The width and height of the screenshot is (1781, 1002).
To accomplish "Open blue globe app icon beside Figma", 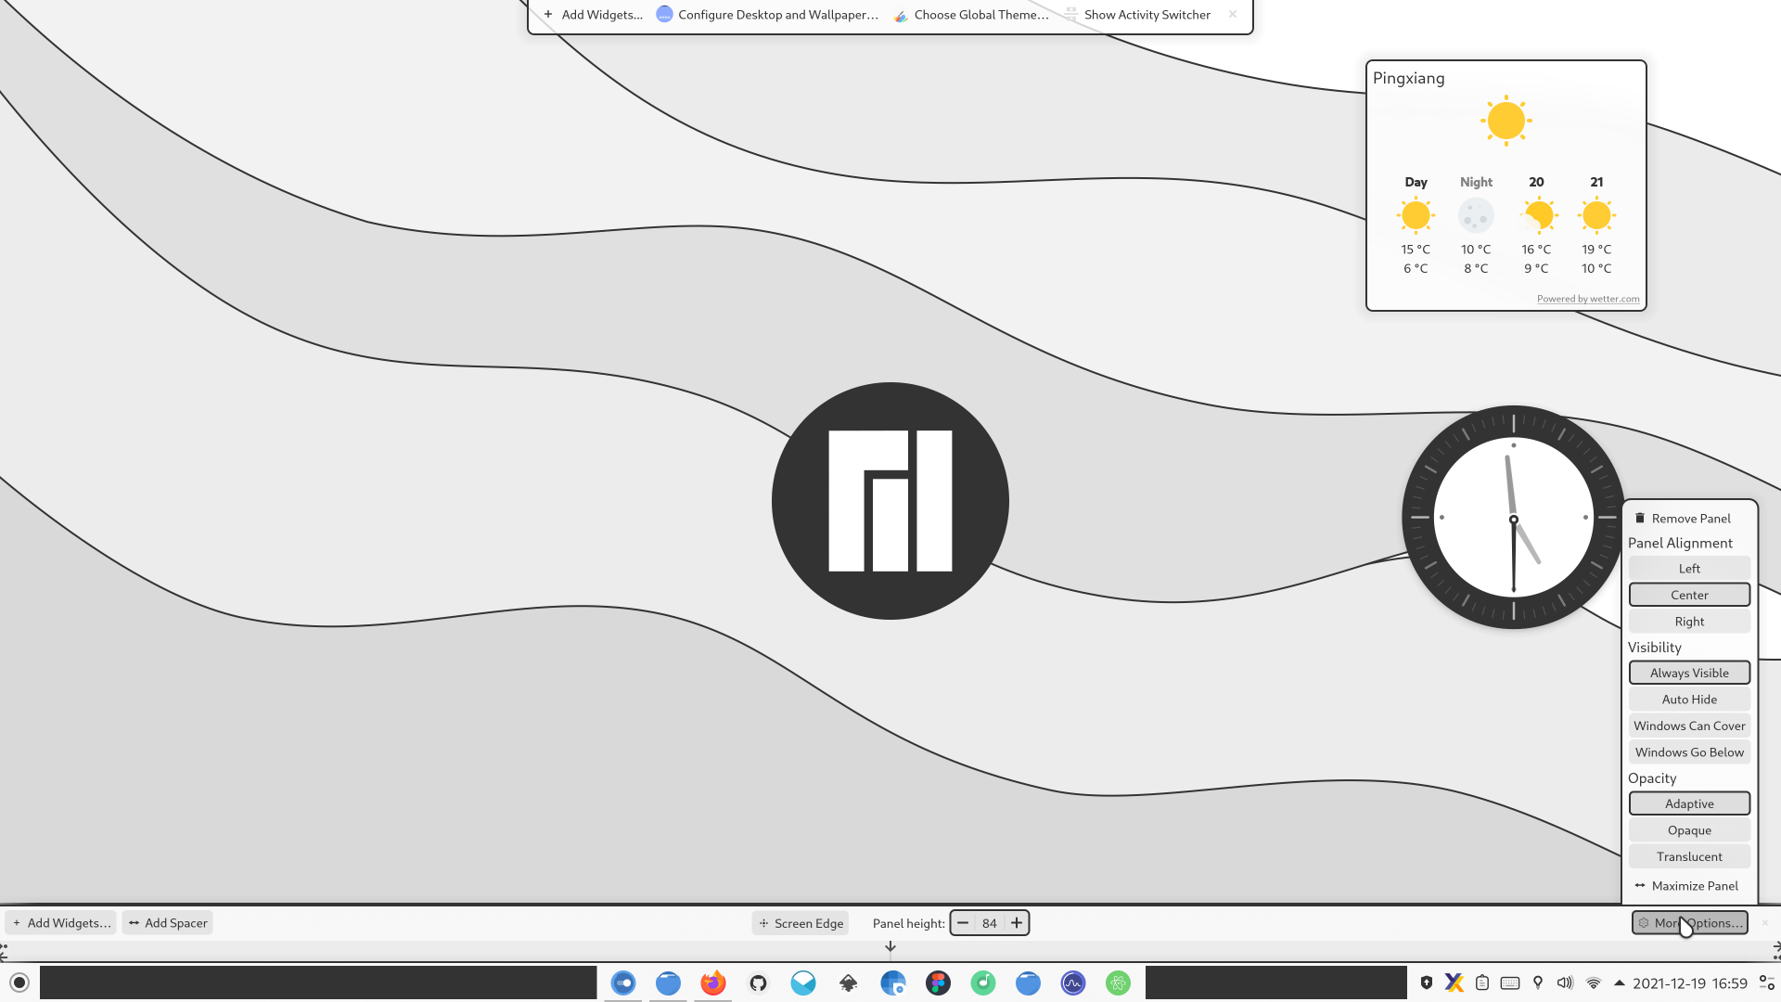I will point(893,983).
